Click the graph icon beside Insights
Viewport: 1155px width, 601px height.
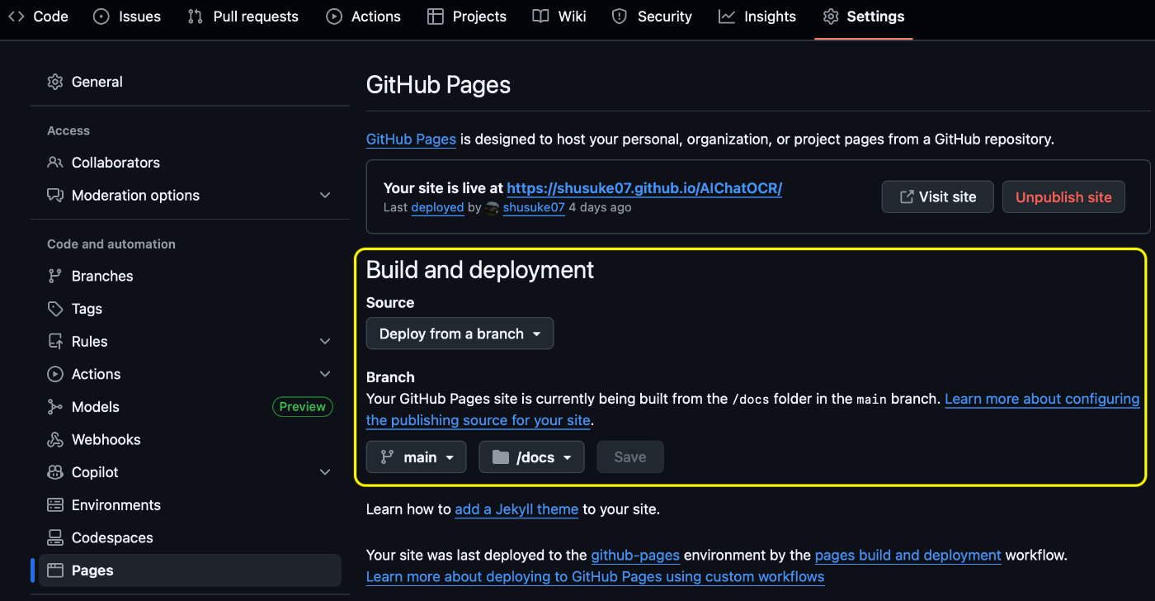coord(727,17)
